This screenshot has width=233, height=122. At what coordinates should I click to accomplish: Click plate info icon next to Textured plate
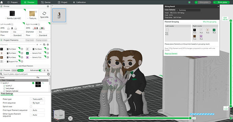36,12
